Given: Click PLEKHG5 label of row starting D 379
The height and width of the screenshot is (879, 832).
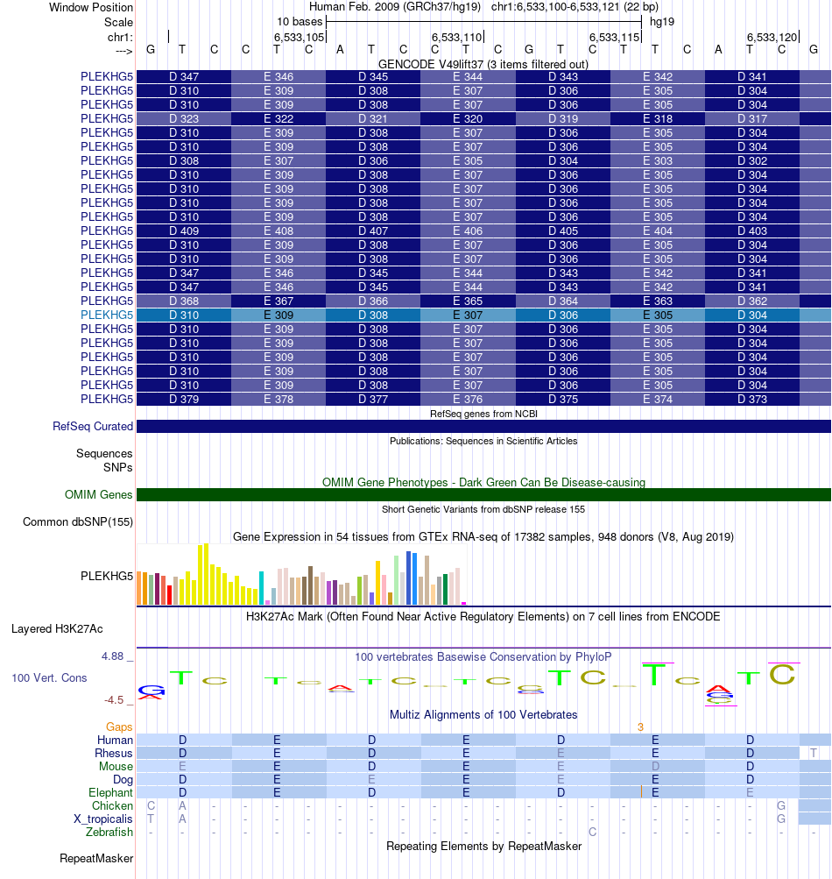Looking at the screenshot, I should 107,399.
